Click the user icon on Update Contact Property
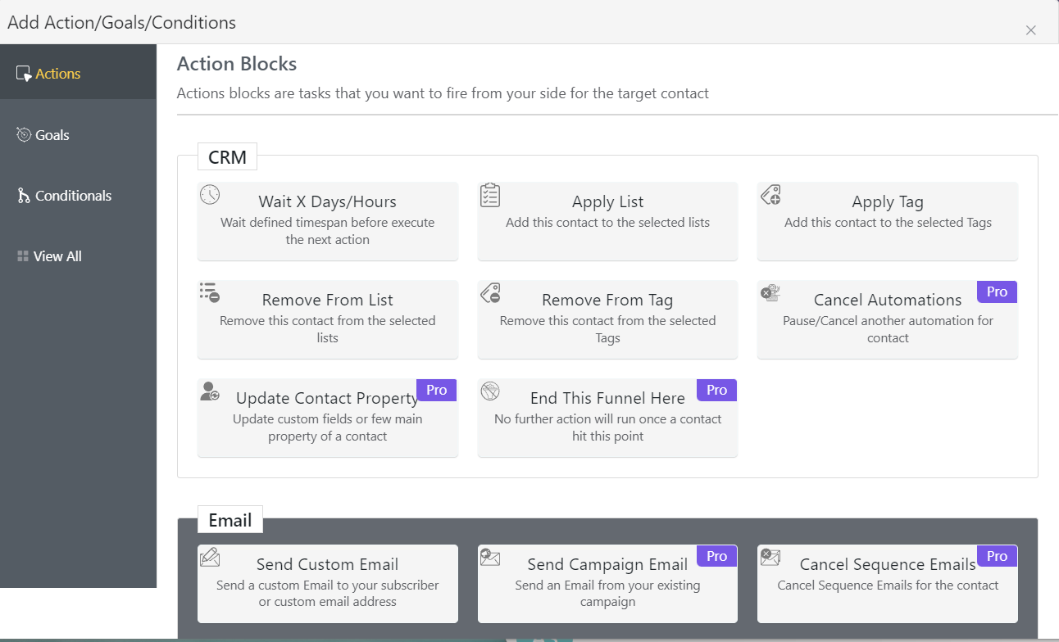 pos(210,391)
